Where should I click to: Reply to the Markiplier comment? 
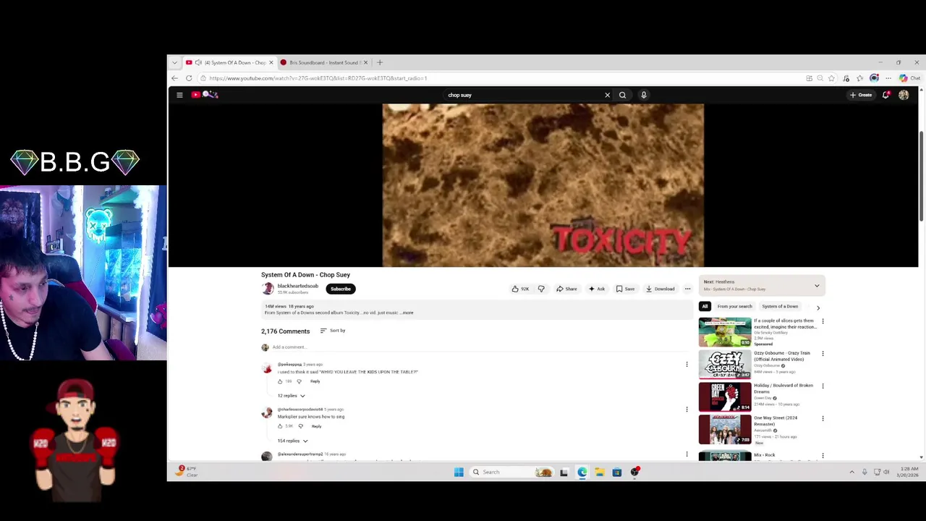316,426
